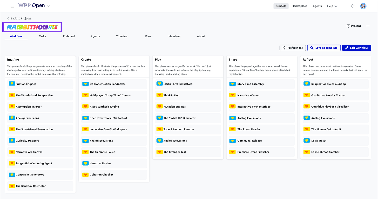Click the heart icon beside Friction Engines
The width and height of the screenshot is (378, 199).
coord(12,84)
